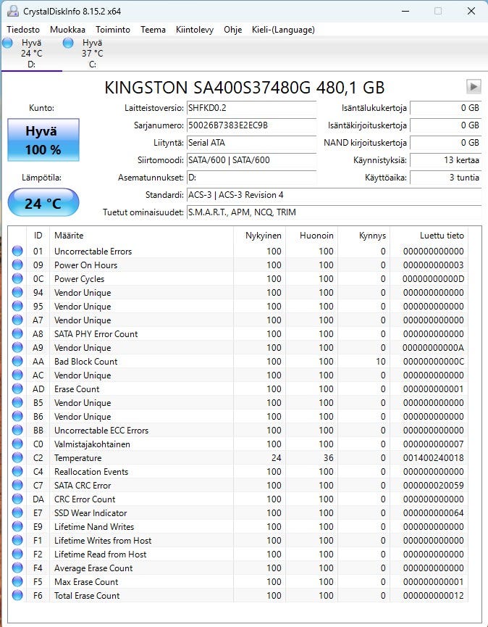Click raw value 000000020059
The height and width of the screenshot is (627, 488).
click(x=433, y=486)
